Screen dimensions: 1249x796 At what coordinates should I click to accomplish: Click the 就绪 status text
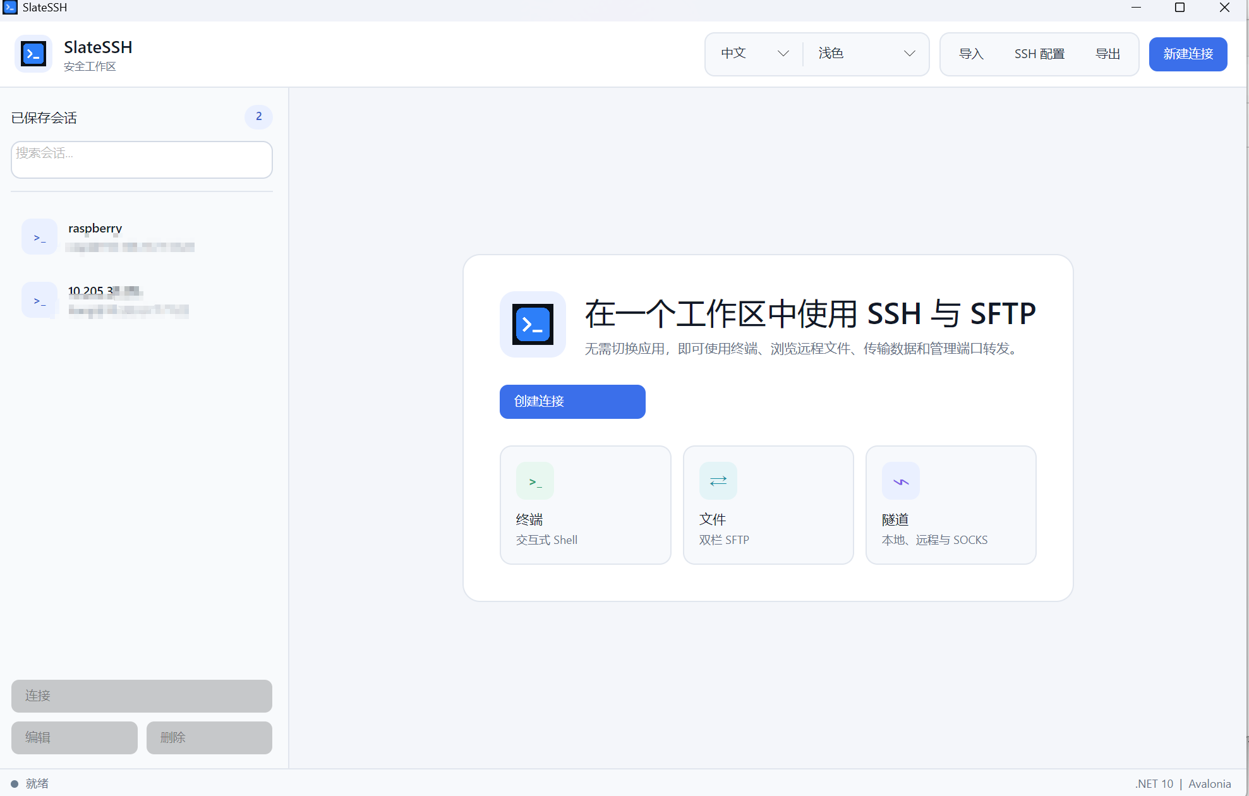(37, 784)
